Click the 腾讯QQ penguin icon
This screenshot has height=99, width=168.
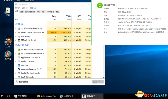click(x=19, y=40)
